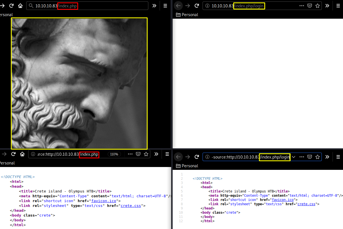Image resolution: width=343 pixels, height=229 pixels.
Task: Expand toolbar overflow chevrons in 110% view-source window
Action: point(156,154)
